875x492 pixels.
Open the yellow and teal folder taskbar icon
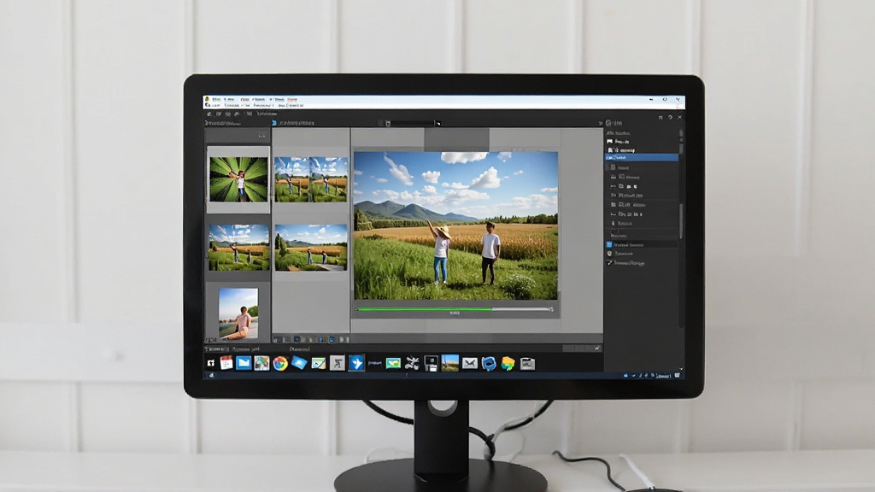click(508, 364)
